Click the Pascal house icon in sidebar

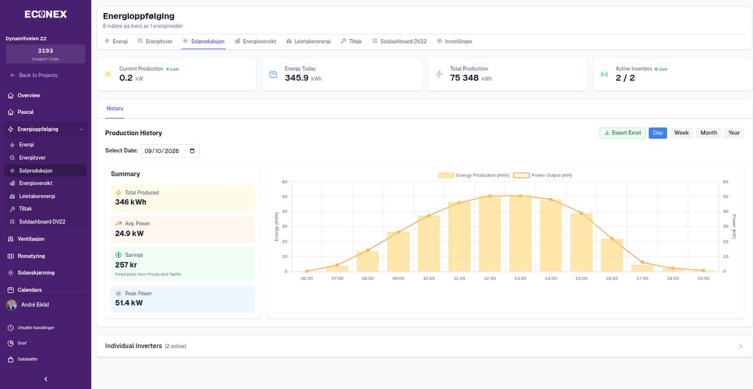pyautogui.click(x=11, y=112)
